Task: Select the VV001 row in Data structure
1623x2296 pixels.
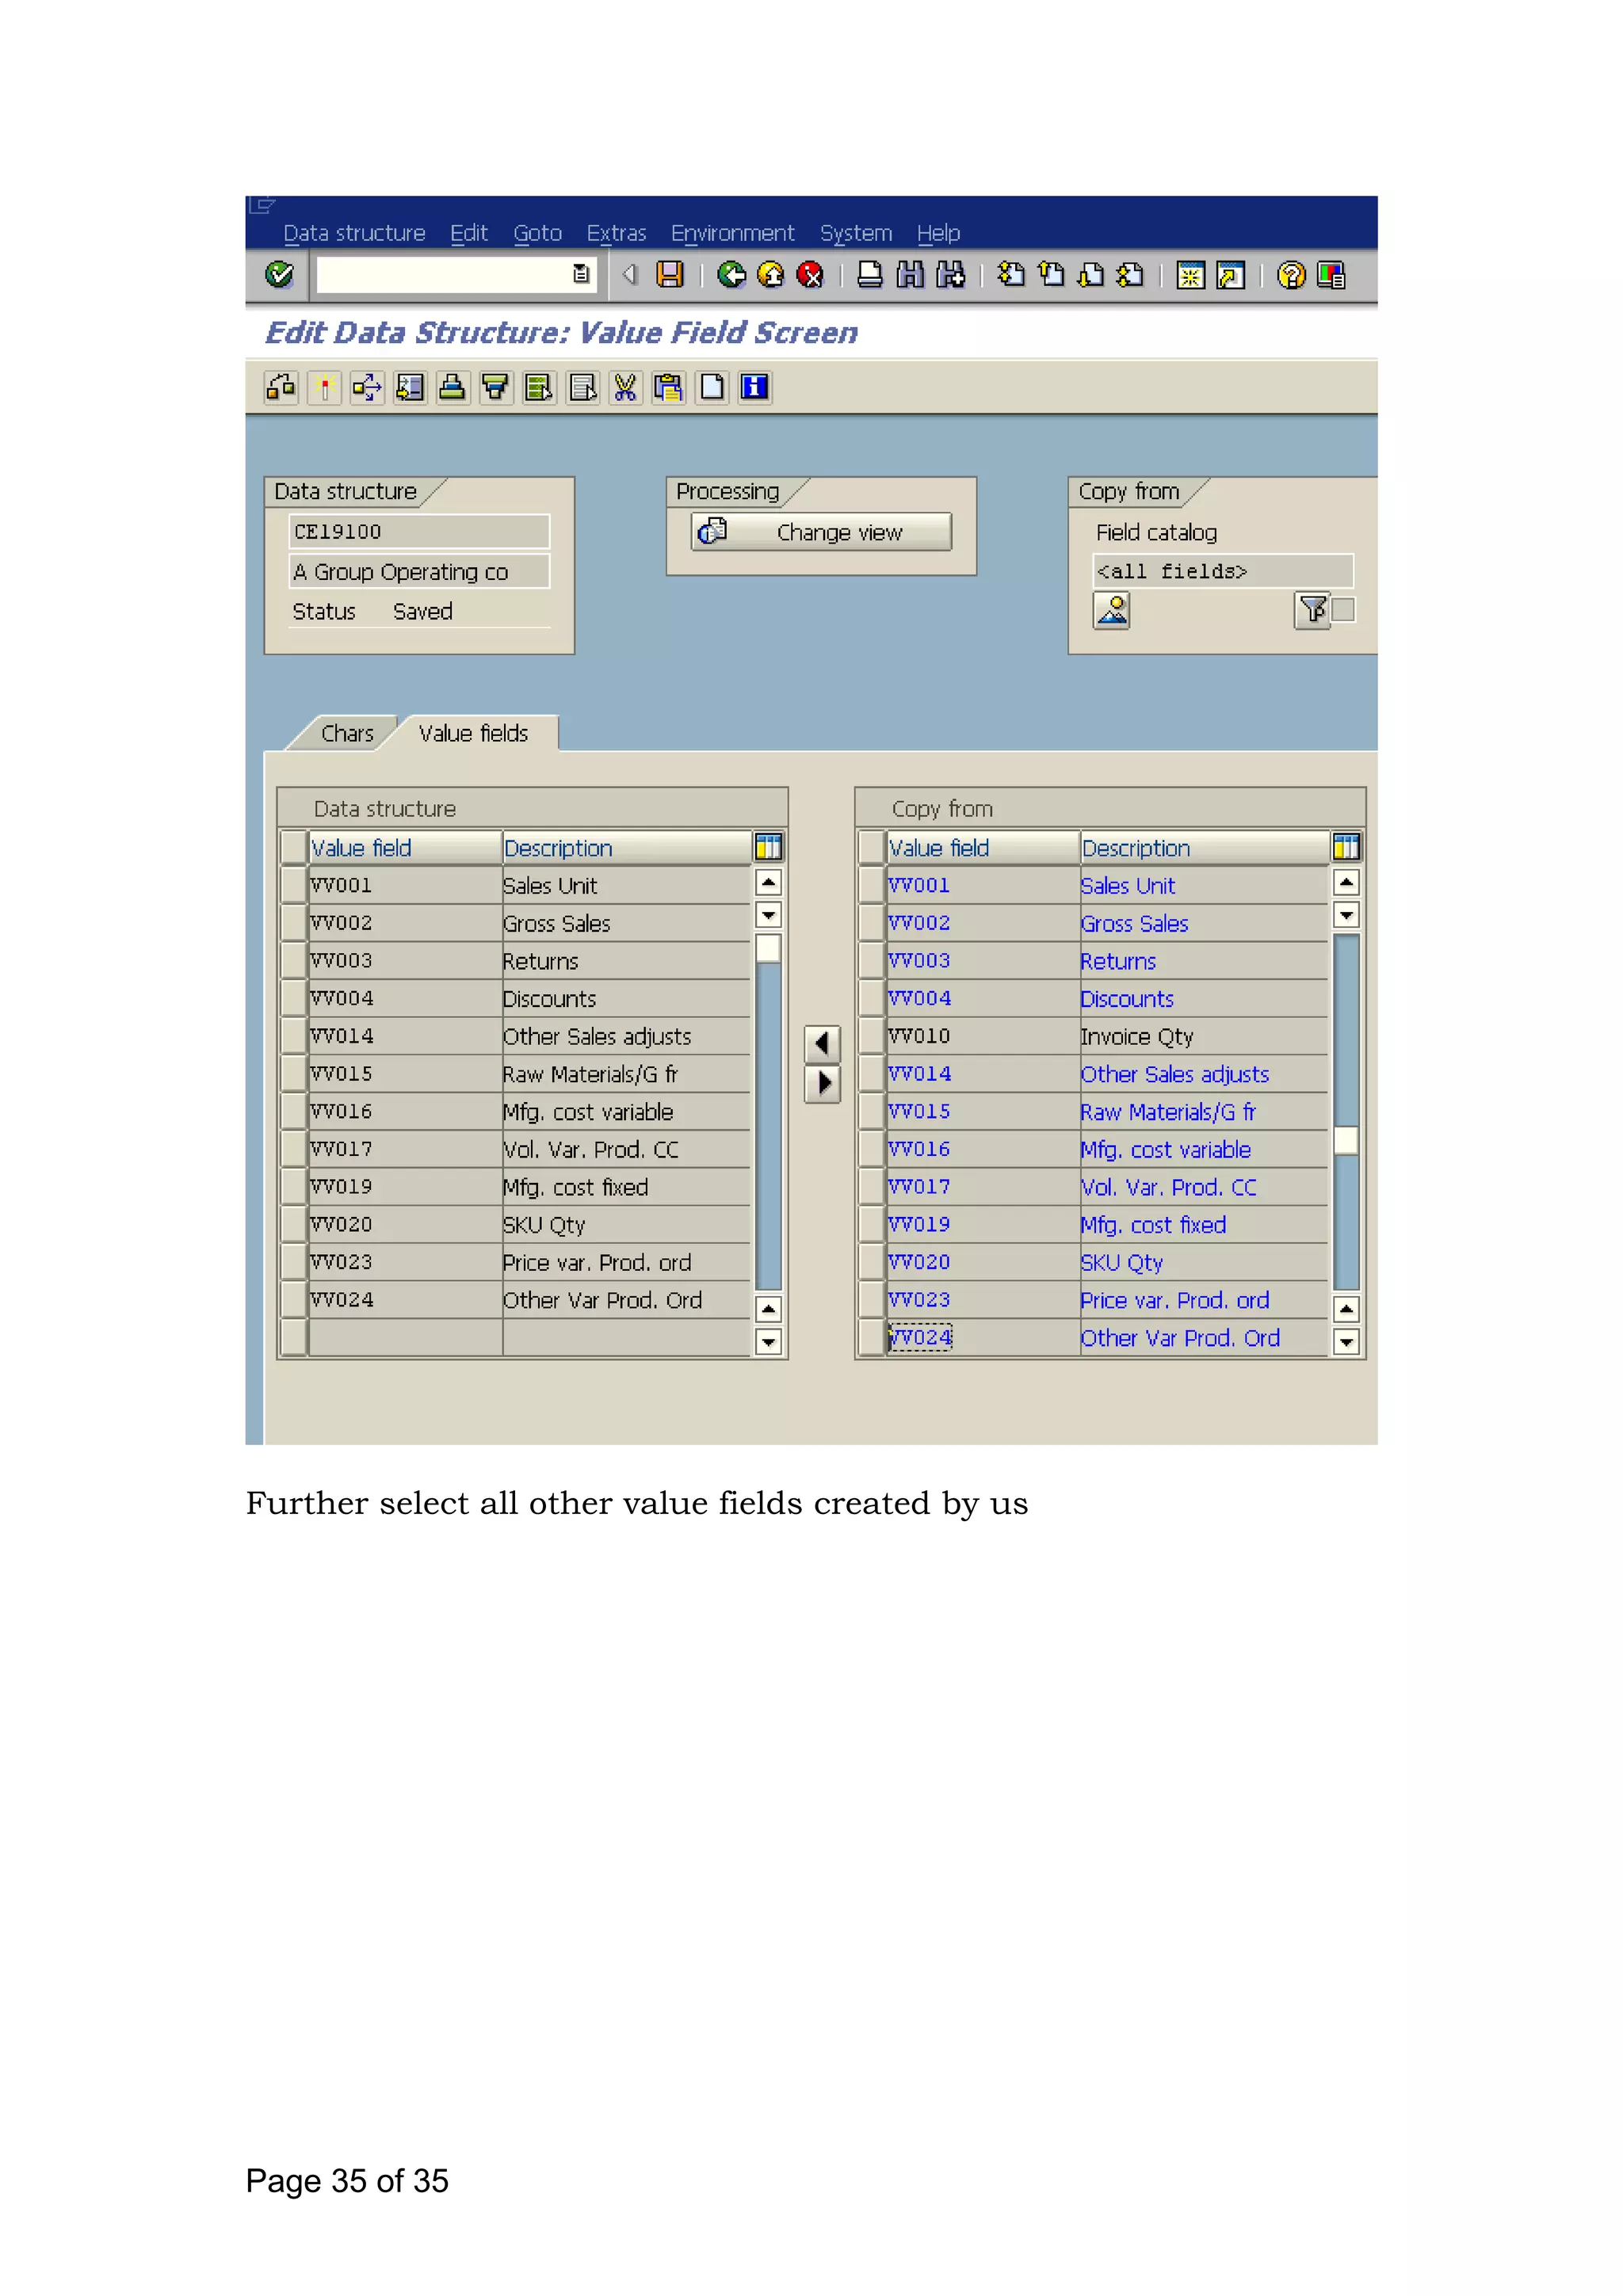Action: (x=293, y=885)
